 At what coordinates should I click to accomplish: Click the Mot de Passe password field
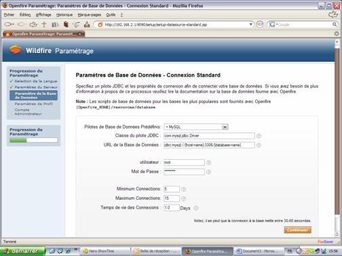[x=184, y=171]
